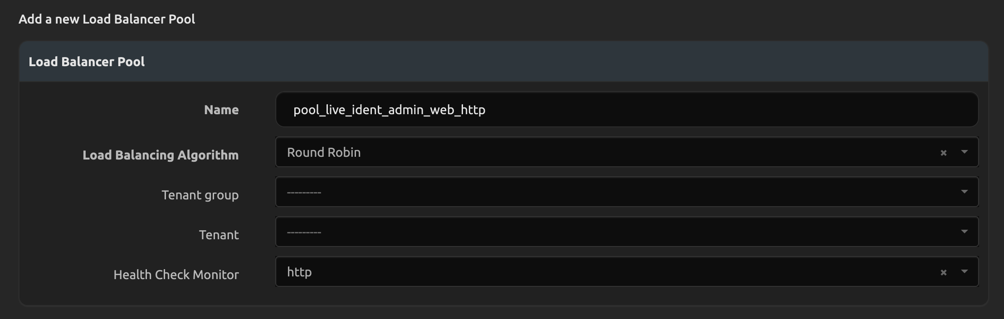Image resolution: width=1004 pixels, height=319 pixels.
Task: Click the Name field label
Action: [x=221, y=110]
